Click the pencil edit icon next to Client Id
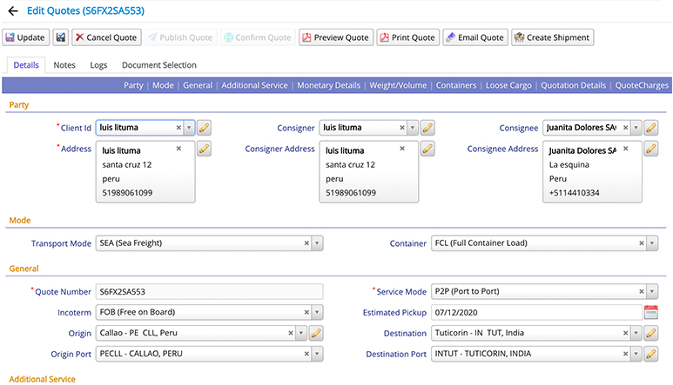Viewport: 673px width, 385px height. point(204,128)
